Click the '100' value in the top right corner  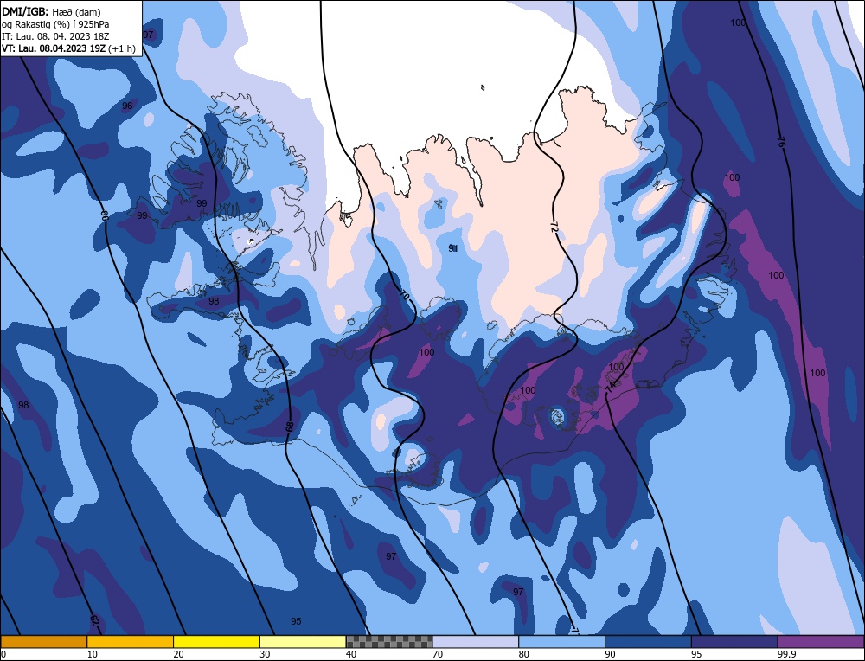click(738, 22)
